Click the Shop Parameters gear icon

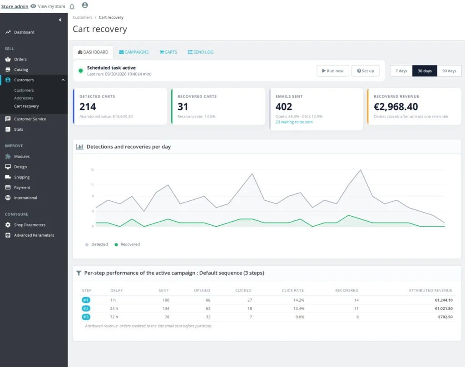pyautogui.click(x=8, y=225)
